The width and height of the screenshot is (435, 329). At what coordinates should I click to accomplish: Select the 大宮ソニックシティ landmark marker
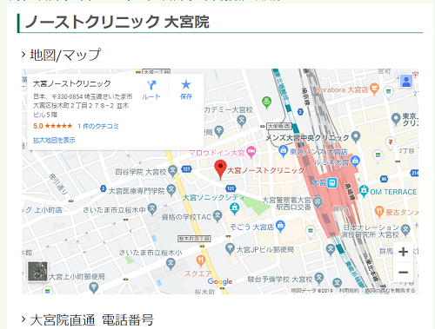click(x=234, y=208)
